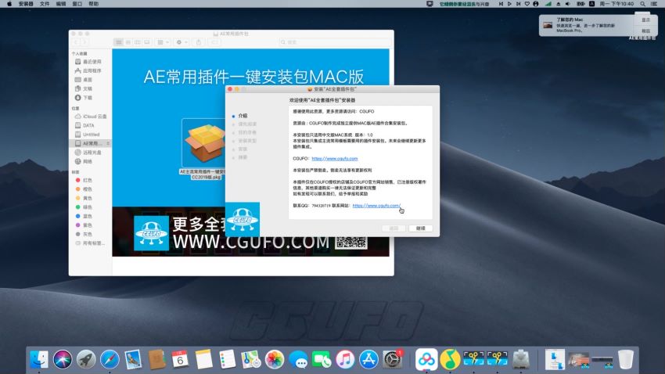Click Finder share toolbar icon

point(199,42)
